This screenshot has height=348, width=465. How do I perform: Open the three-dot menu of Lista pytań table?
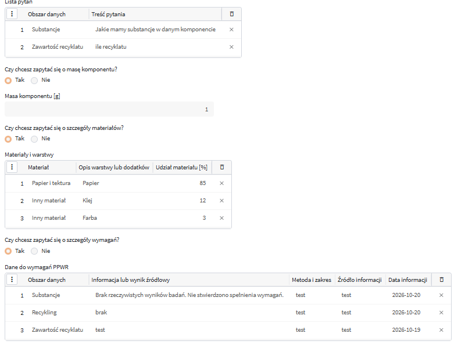click(x=12, y=14)
